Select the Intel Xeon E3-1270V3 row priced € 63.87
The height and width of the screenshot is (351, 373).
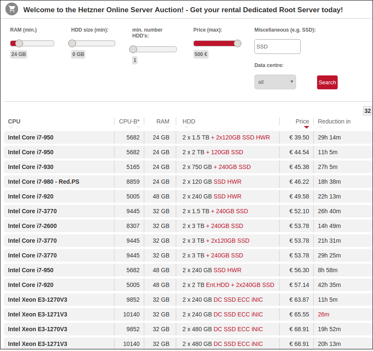coord(188,300)
